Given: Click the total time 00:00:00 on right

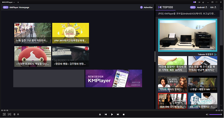Looking at the screenshot, I should pos(219,110).
